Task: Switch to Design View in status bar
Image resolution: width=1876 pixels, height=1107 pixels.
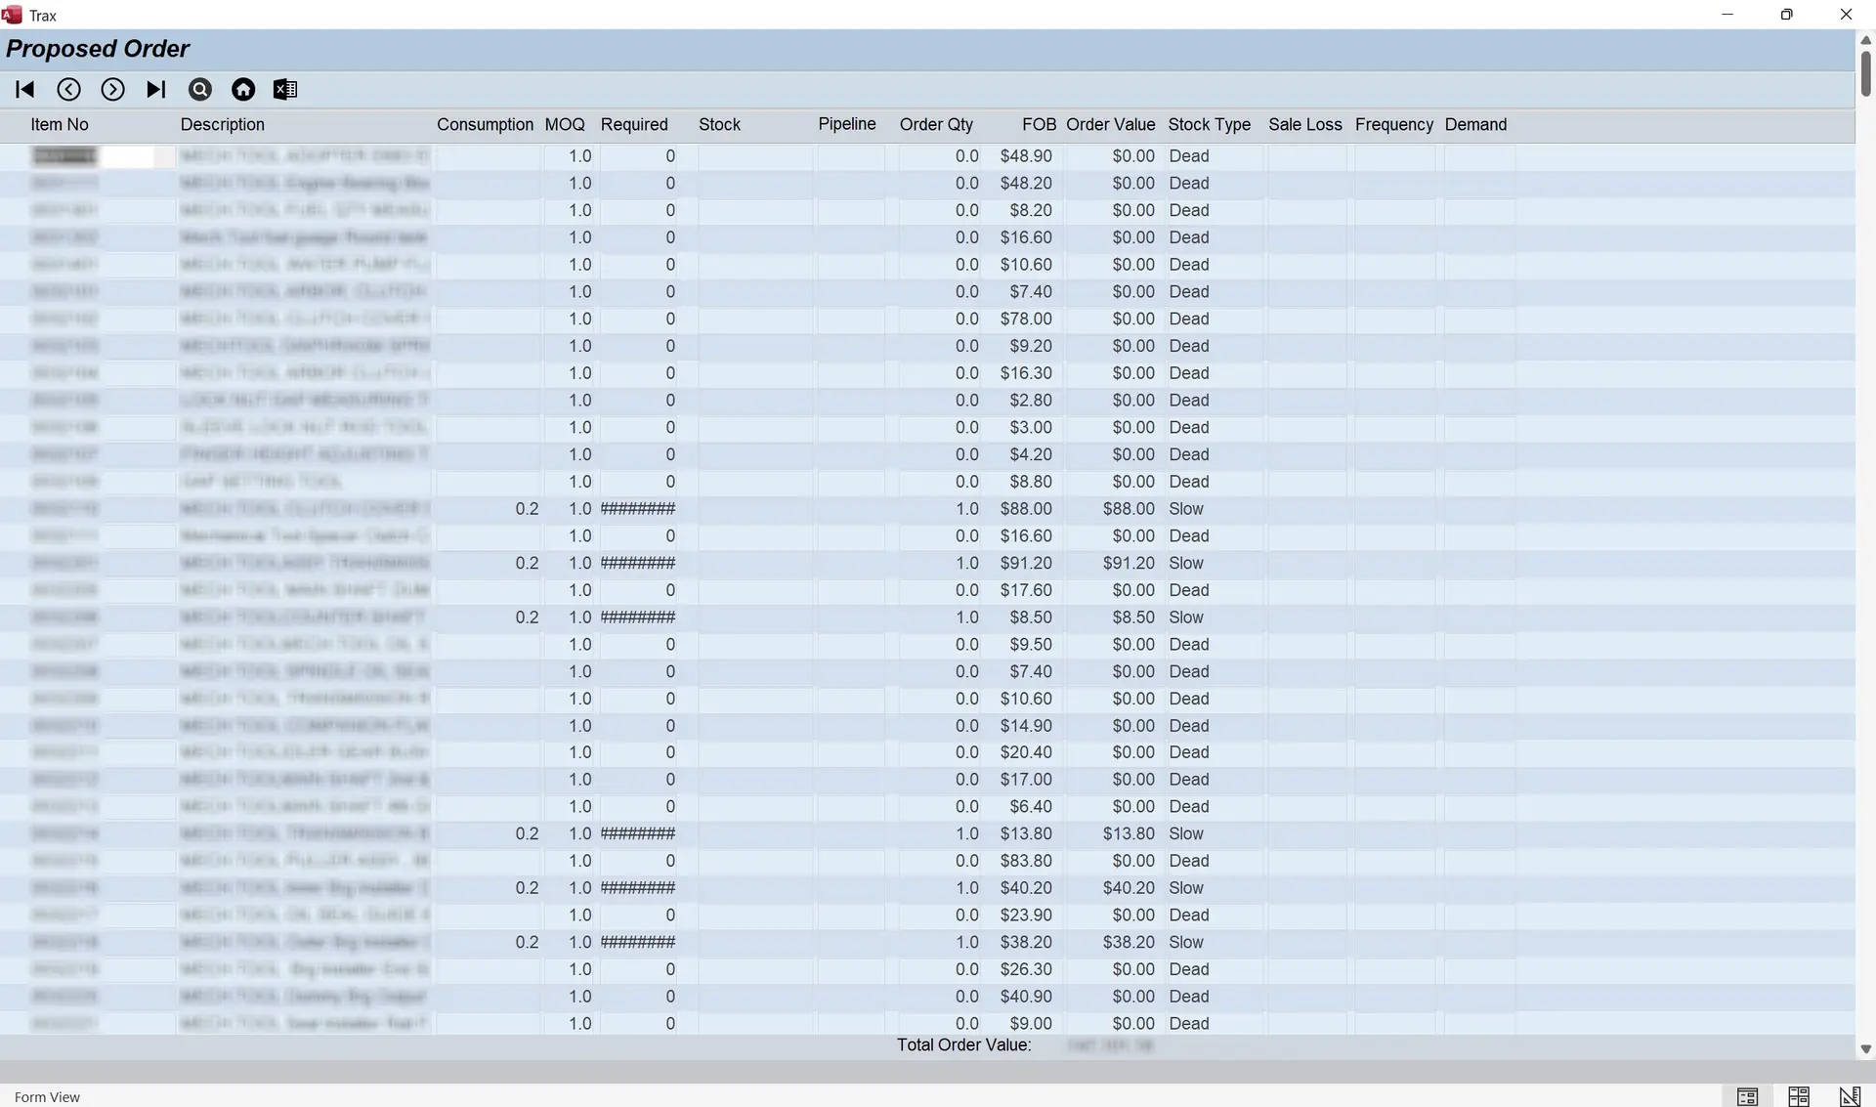Action: pos(1849,1096)
